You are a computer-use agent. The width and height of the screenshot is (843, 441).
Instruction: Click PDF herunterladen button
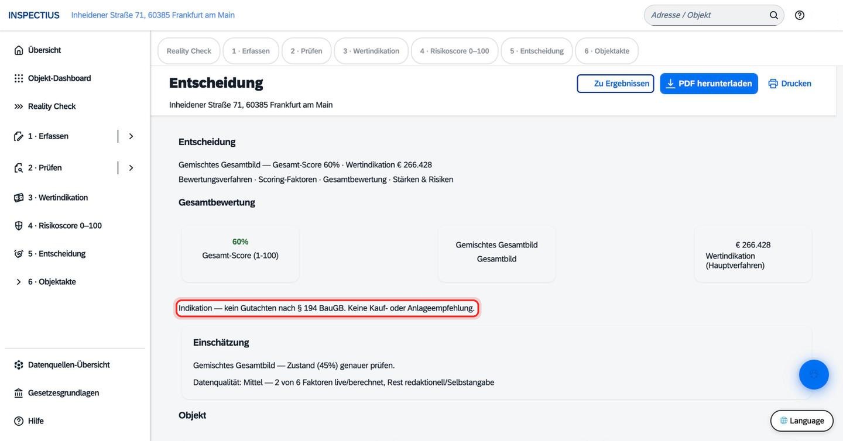(x=709, y=84)
